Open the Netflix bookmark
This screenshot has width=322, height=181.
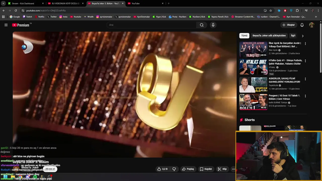tap(39, 17)
